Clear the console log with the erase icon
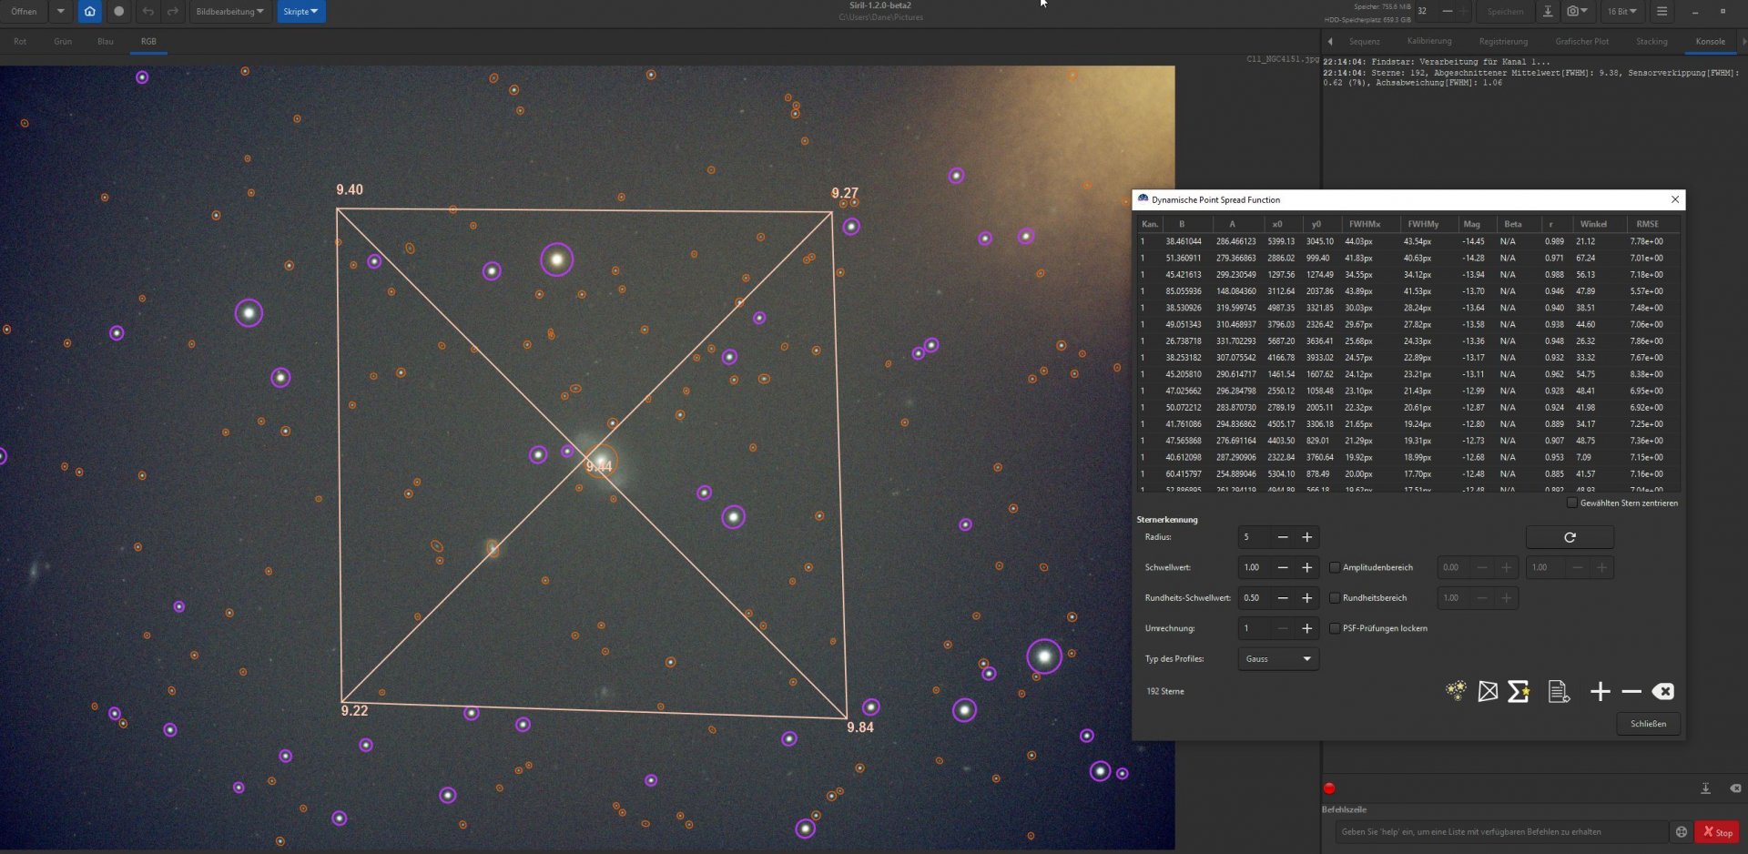Image resolution: width=1748 pixels, height=854 pixels. pos(1735,788)
